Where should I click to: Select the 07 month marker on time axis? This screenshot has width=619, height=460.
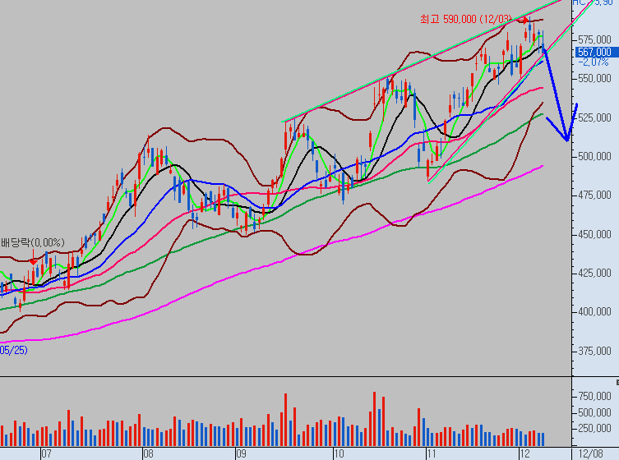[46, 453]
